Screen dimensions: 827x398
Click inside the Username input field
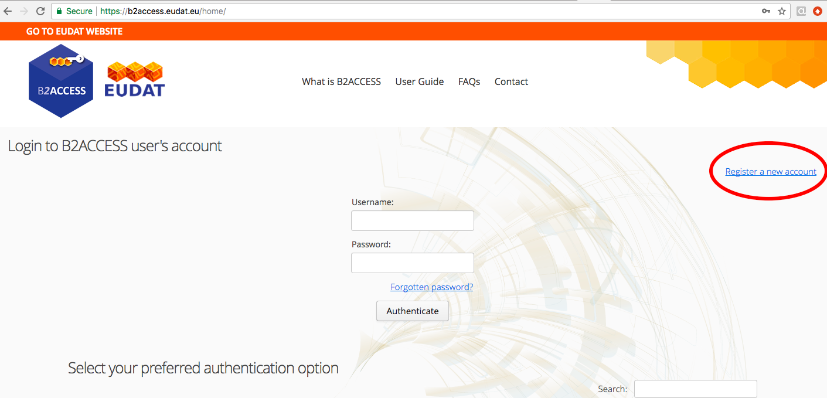(412, 220)
